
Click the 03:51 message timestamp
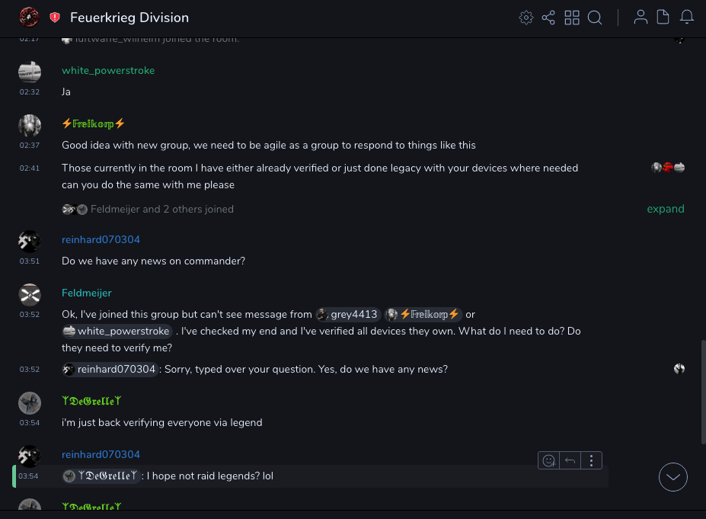pos(30,261)
